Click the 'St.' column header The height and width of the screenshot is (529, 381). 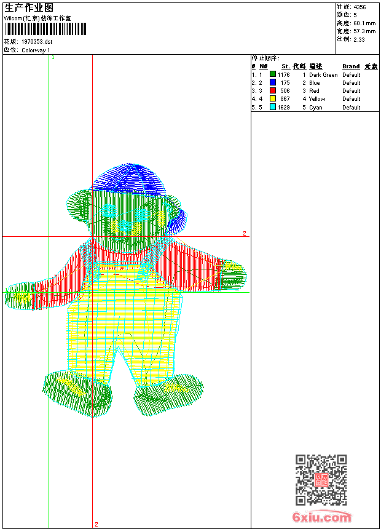[x=286, y=66]
